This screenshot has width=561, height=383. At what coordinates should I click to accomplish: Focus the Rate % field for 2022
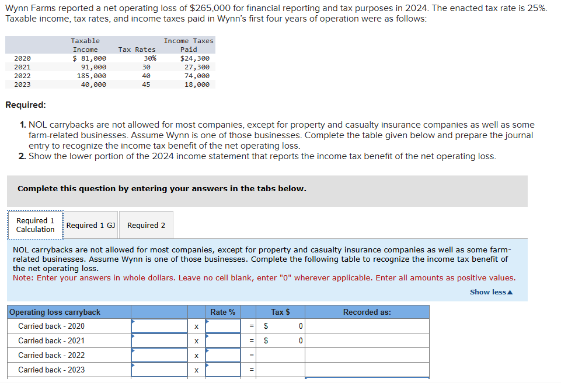pyautogui.click(x=223, y=356)
